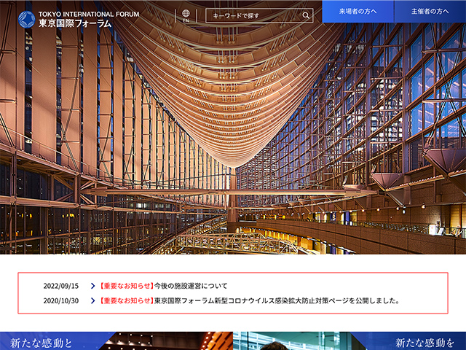466x350 pixels.
Task: Switch language via the globe EN icon
Action: [x=186, y=16]
